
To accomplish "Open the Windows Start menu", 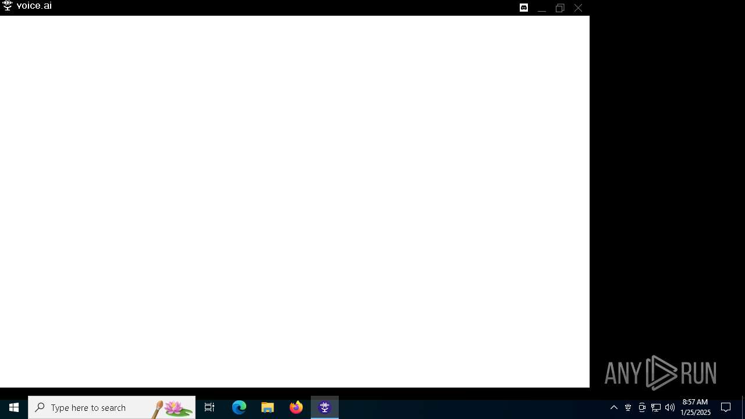I will click(14, 407).
